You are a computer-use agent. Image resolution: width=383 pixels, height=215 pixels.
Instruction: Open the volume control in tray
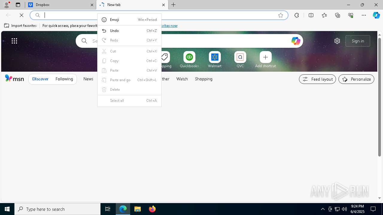[344, 209]
